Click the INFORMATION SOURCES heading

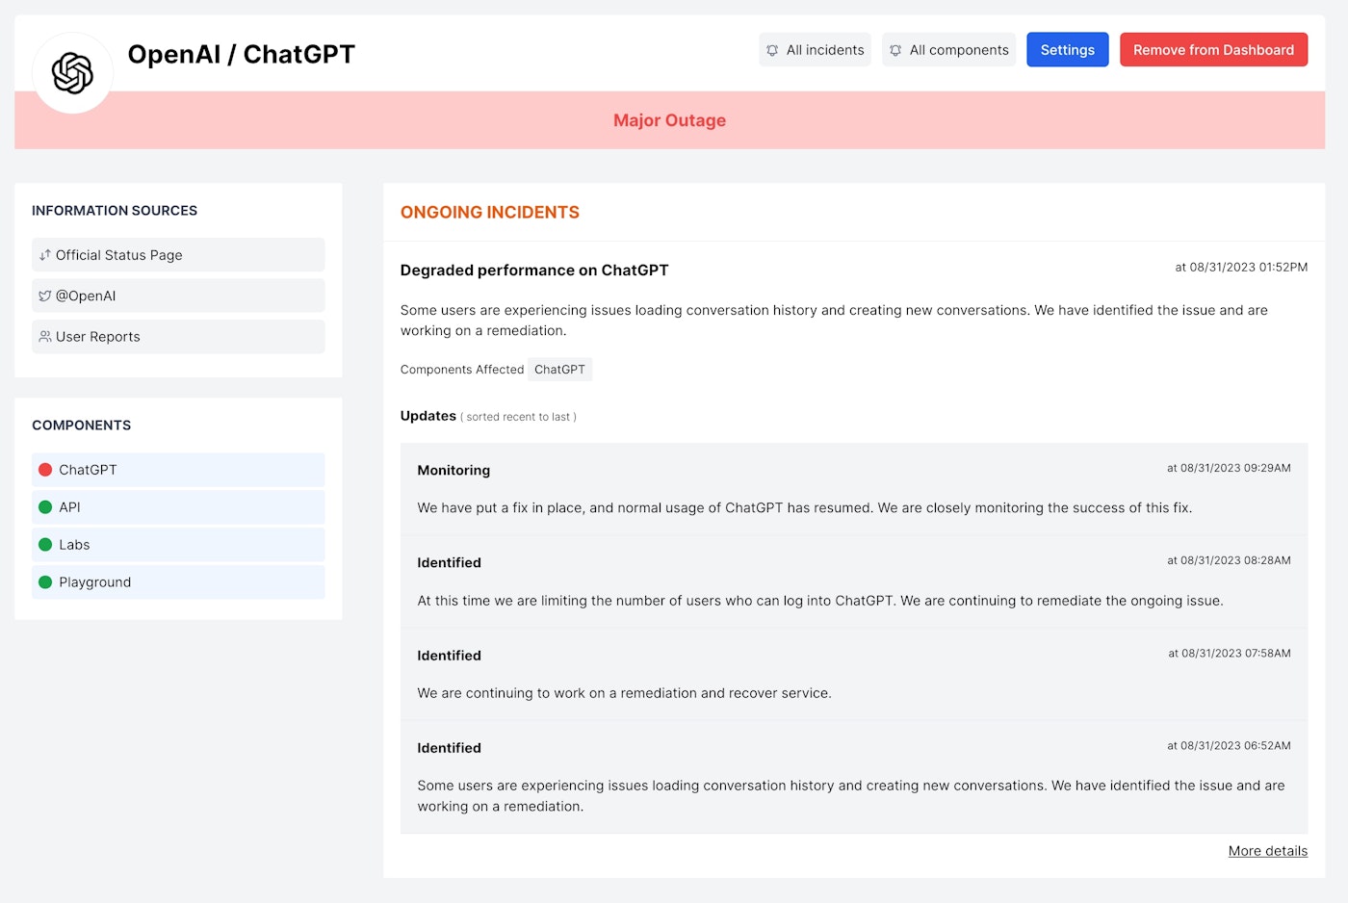[x=115, y=211]
